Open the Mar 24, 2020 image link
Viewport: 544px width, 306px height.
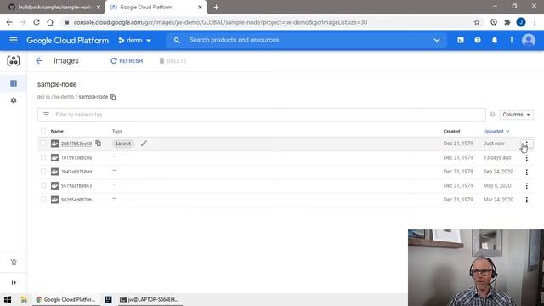tap(76, 200)
